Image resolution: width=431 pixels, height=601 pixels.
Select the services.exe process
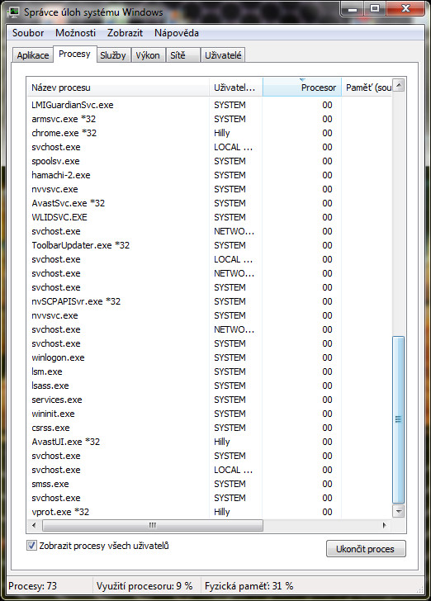tap(210, 400)
